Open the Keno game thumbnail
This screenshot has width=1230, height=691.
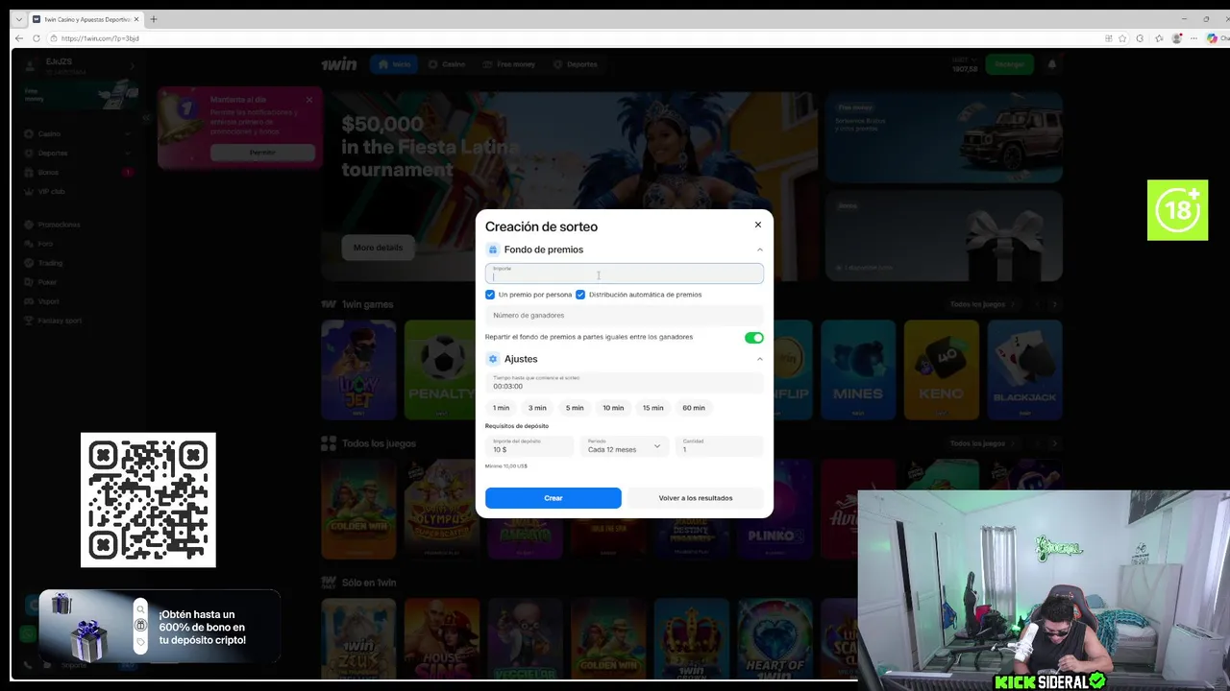coord(941,370)
